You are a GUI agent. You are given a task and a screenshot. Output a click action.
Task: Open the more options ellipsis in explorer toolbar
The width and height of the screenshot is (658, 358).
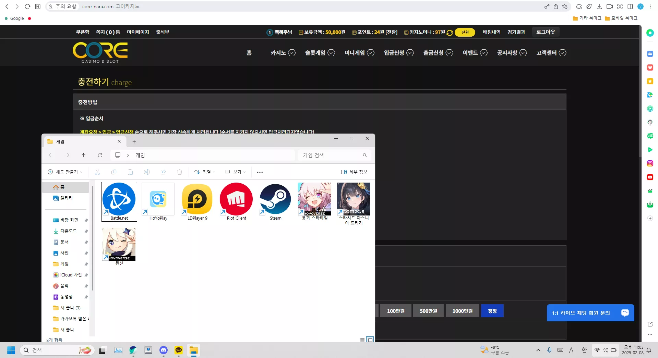pos(260,172)
